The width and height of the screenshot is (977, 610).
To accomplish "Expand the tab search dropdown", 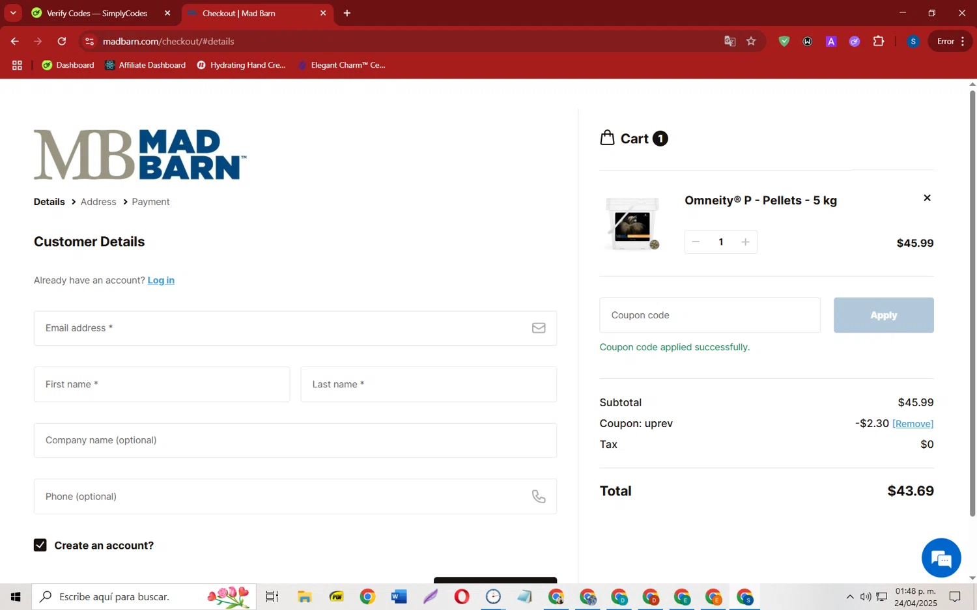I will 13,13.
